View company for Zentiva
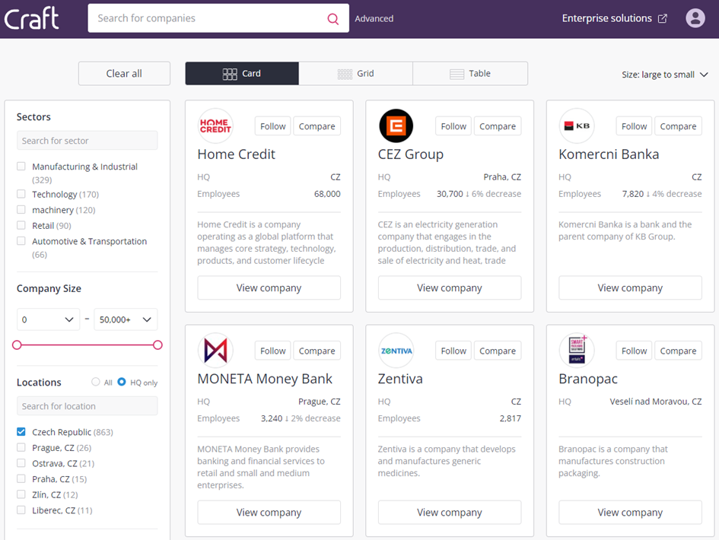This screenshot has height=540, width=719. pos(450,513)
